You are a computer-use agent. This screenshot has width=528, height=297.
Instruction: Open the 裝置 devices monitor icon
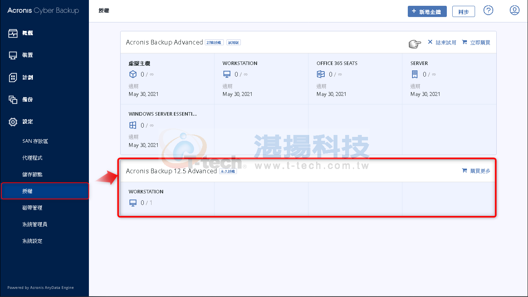click(13, 55)
